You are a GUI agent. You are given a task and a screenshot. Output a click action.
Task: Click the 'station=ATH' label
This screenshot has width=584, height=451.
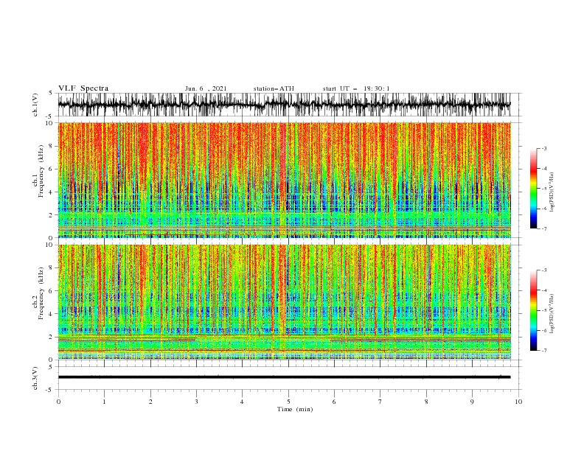(x=274, y=88)
